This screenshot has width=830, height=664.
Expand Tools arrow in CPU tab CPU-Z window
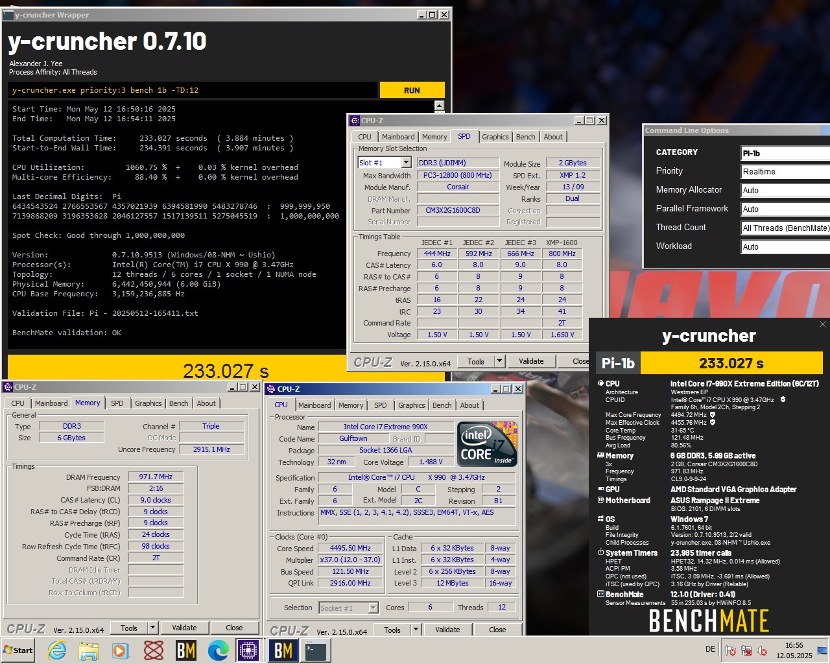tap(416, 630)
